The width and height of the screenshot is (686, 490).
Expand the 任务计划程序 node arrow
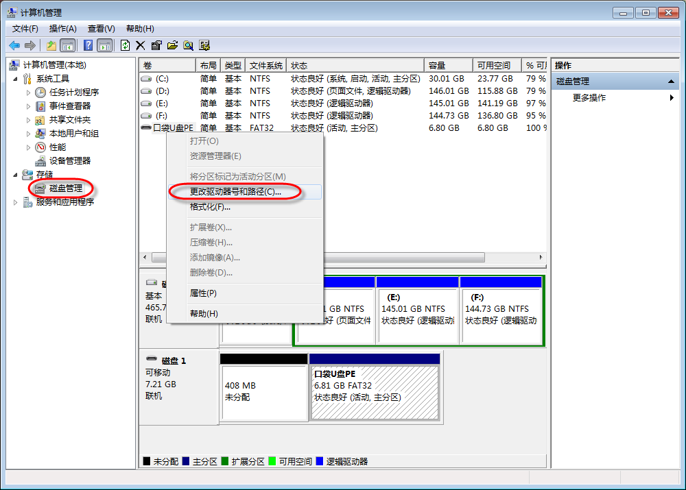pyautogui.click(x=28, y=93)
